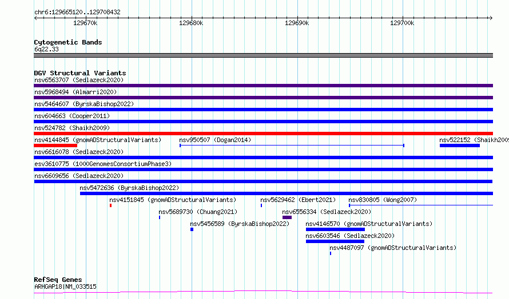Open the Cytogenetic Bands track title
The height and width of the screenshot is (299, 509).
(x=68, y=42)
